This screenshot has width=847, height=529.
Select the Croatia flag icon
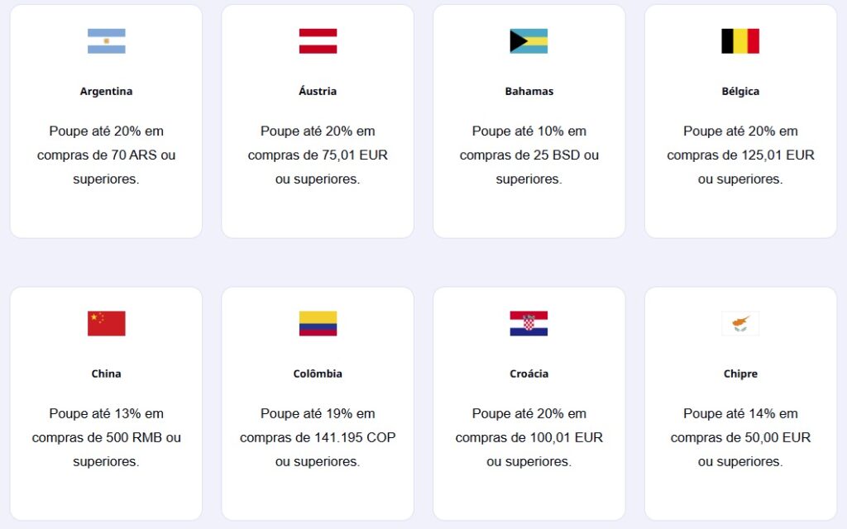(529, 323)
